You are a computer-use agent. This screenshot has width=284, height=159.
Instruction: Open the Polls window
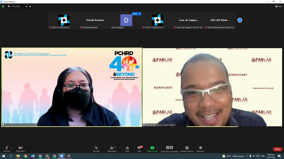pos(127,149)
